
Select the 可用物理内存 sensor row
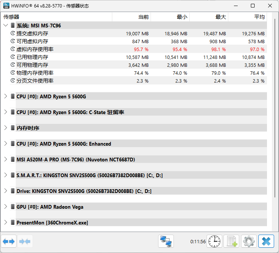[138, 65]
